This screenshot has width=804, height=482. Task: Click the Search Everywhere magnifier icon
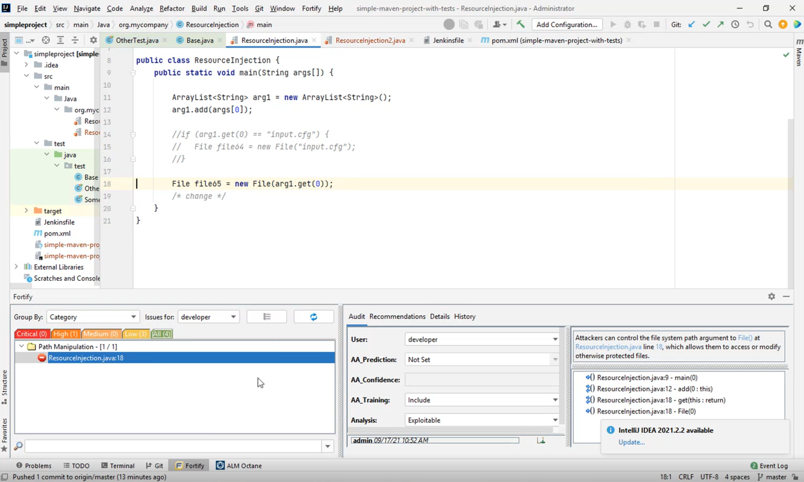pos(768,24)
